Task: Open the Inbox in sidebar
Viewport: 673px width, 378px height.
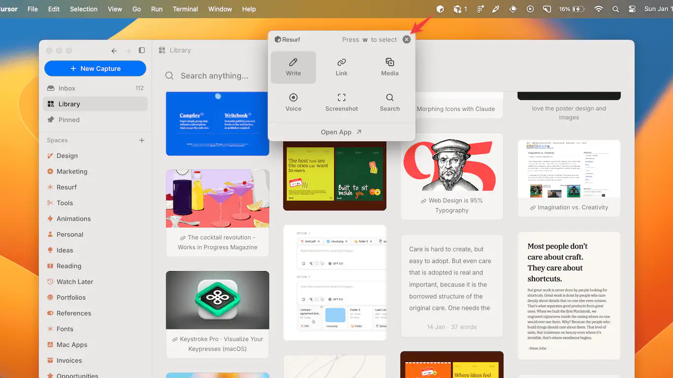Action: point(67,88)
